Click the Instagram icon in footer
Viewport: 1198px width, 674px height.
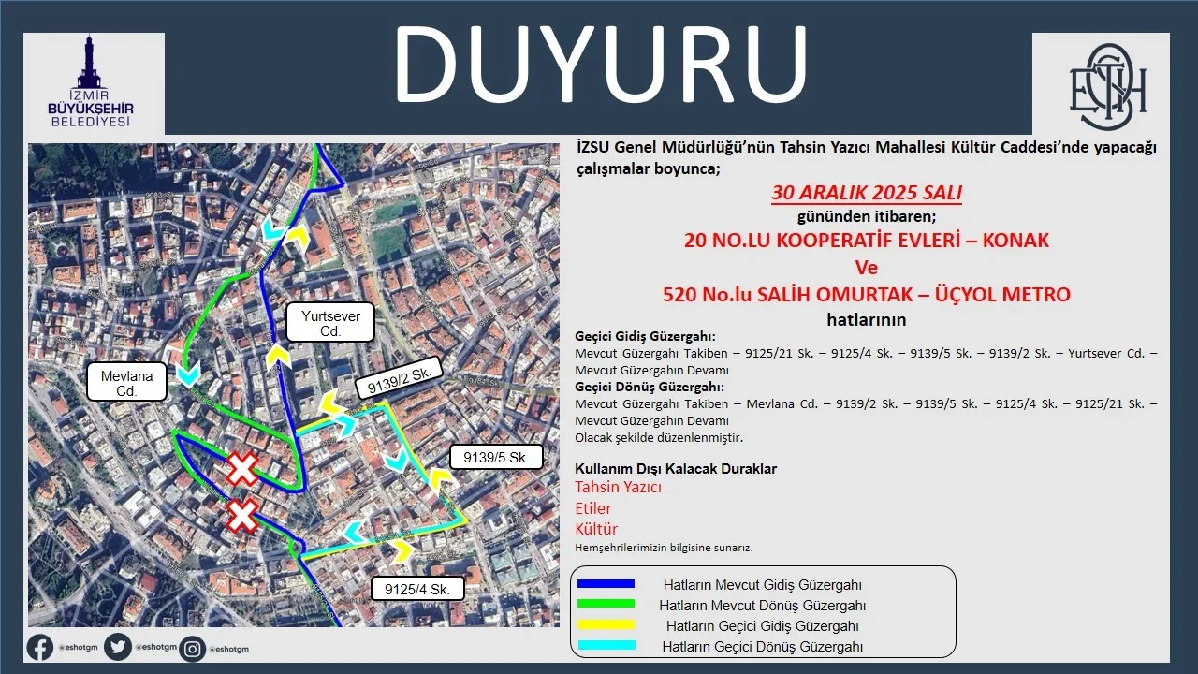(193, 648)
